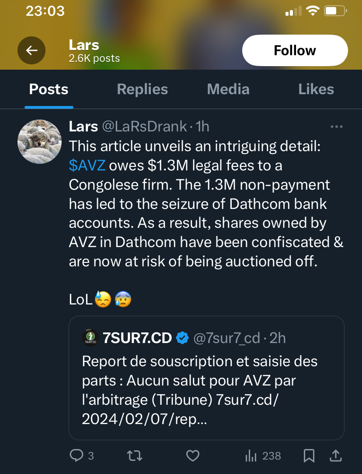This screenshot has width=362, height=474.
Task: Tap the share upload icon
Action: [x=335, y=456]
